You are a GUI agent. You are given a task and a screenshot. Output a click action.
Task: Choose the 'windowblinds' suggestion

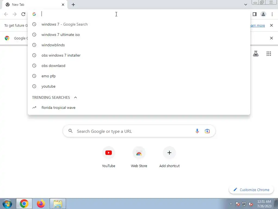click(x=139, y=45)
